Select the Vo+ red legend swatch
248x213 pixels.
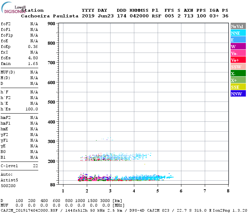(x=238, y=60)
